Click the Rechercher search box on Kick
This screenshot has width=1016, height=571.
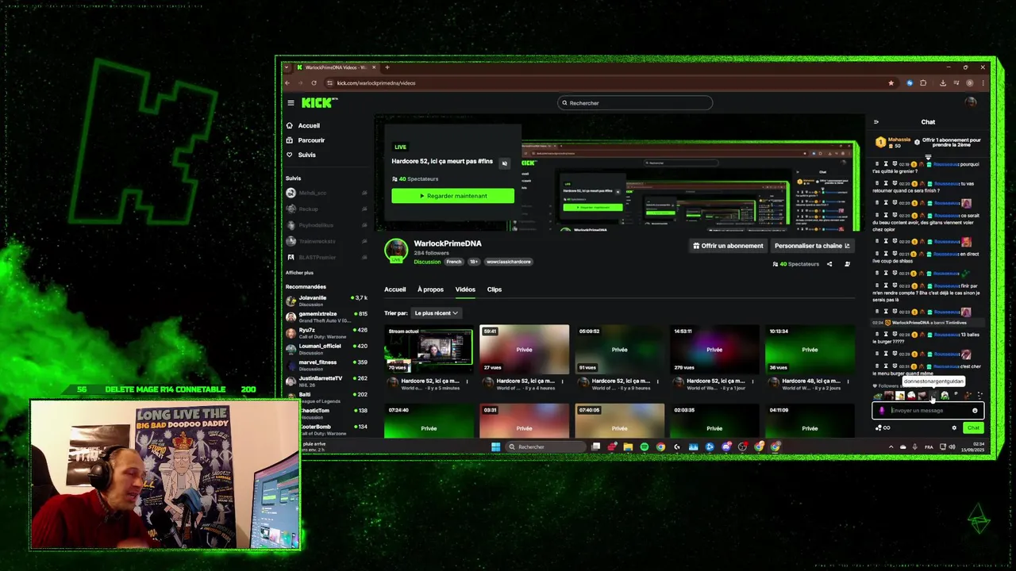[x=635, y=103]
